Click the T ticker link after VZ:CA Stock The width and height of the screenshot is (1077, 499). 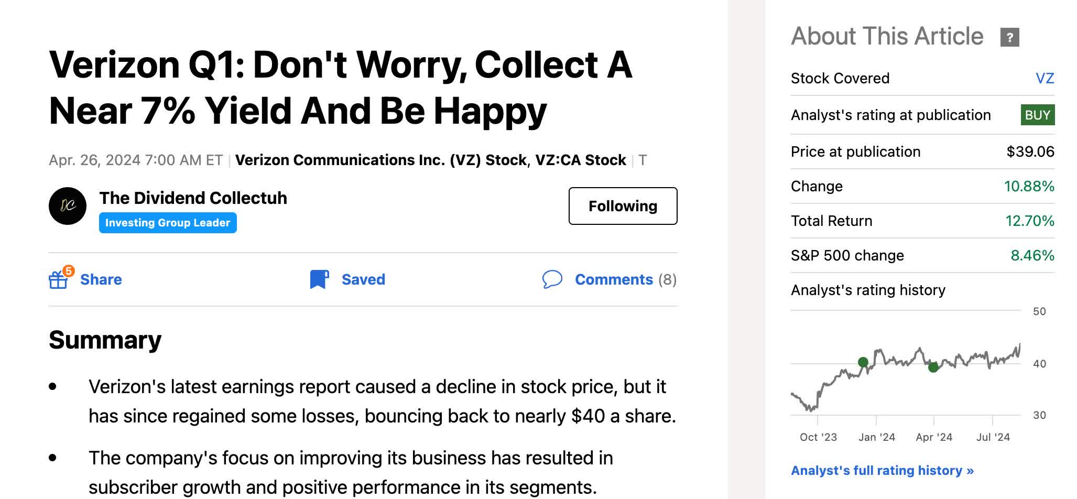coord(643,160)
